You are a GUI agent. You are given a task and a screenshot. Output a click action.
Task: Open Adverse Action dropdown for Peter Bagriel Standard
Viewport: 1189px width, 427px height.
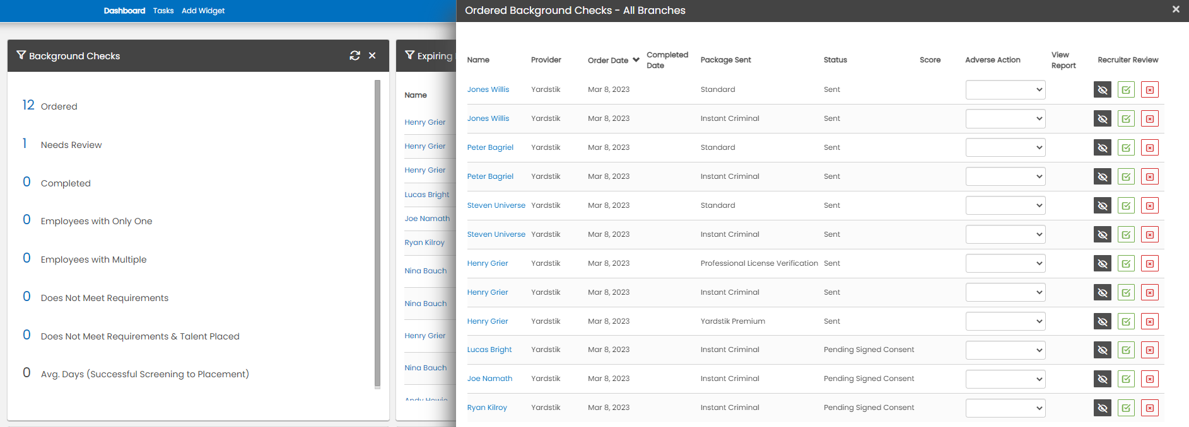(x=1005, y=147)
